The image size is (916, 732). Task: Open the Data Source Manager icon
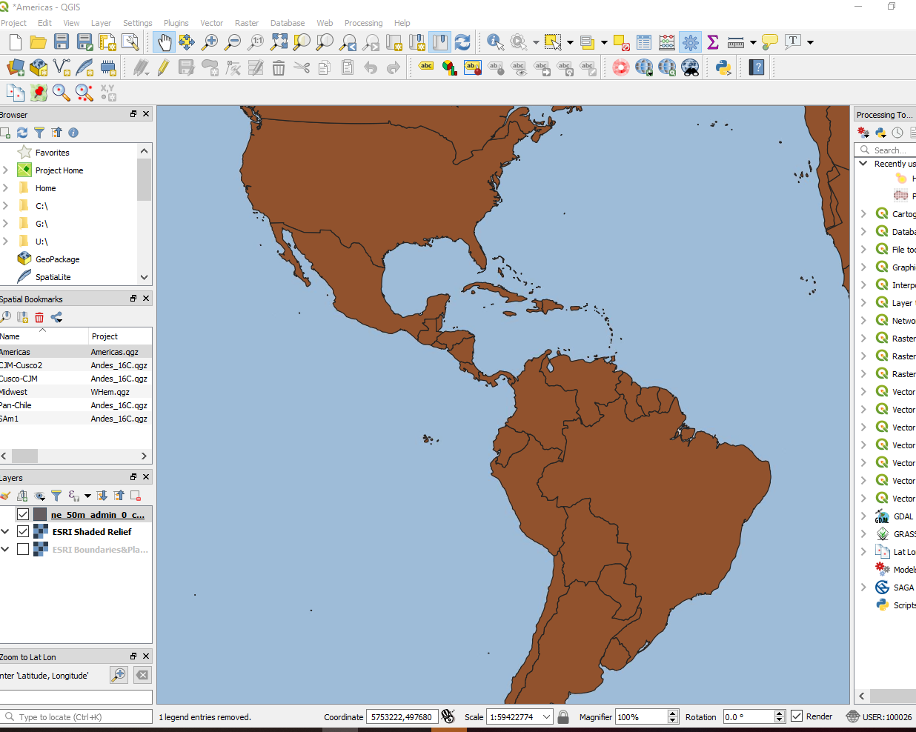tap(16, 68)
